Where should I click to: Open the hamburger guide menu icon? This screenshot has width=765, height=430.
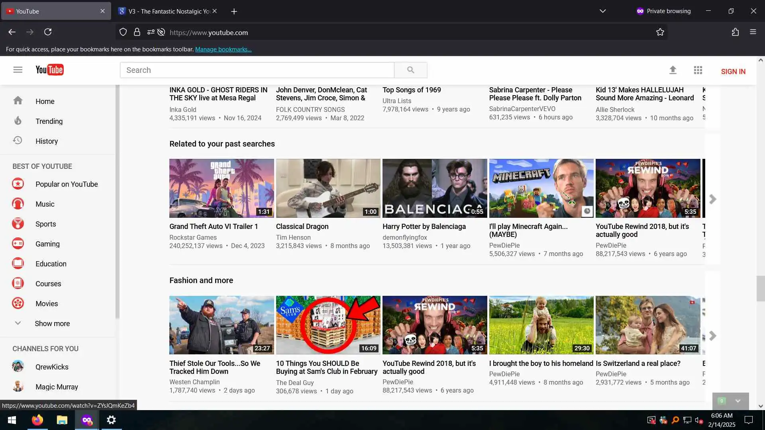tap(18, 70)
